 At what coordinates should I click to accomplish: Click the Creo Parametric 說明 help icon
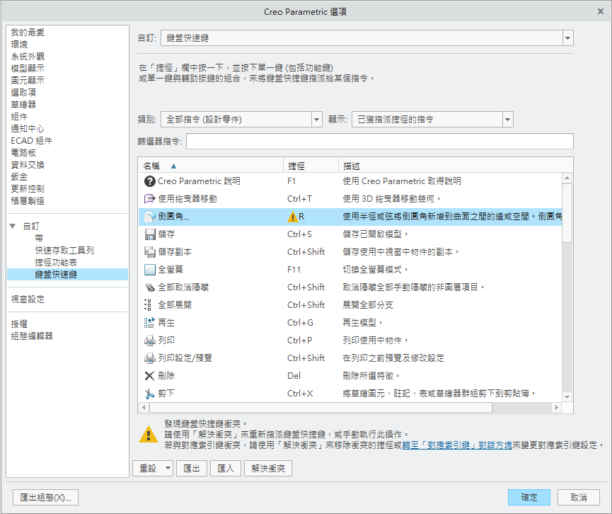point(149,181)
